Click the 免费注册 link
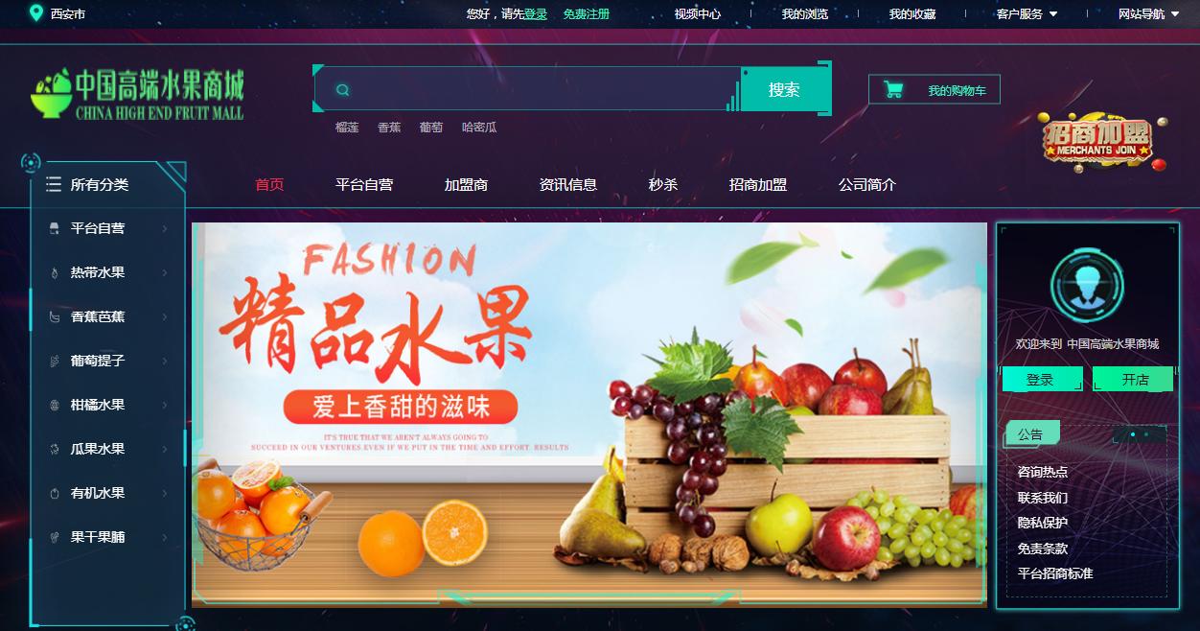The image size is (1200, 631). [587, 13]
